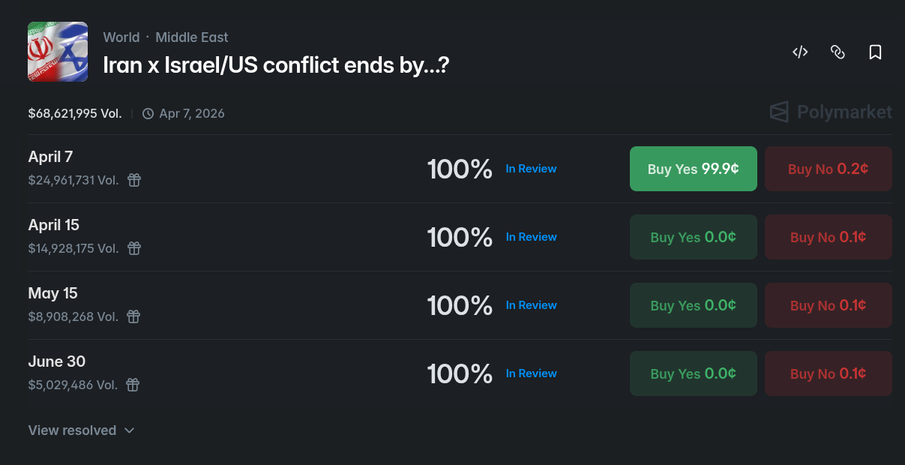Screen dimensions: 905x465
Task: Click the gift icon for May 15
Action: tap(133, 316)
